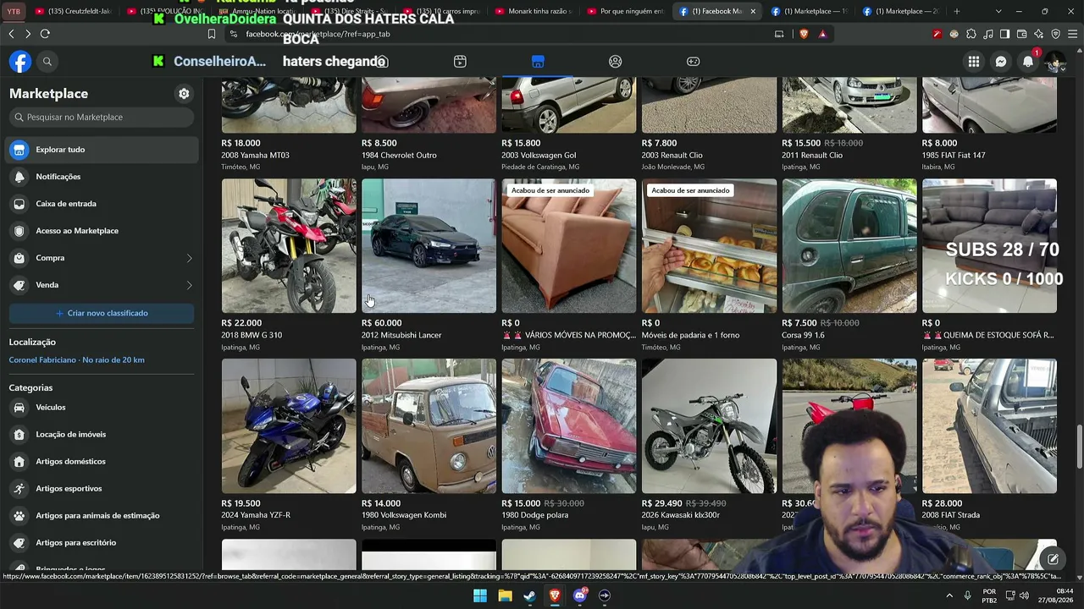Expand the Venda section
Screen dimensions: 1084x609
102,285
